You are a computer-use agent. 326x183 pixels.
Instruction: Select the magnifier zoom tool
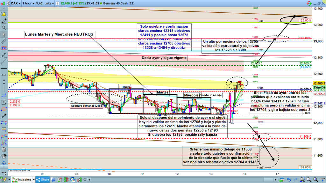click(x=4, y=28)
